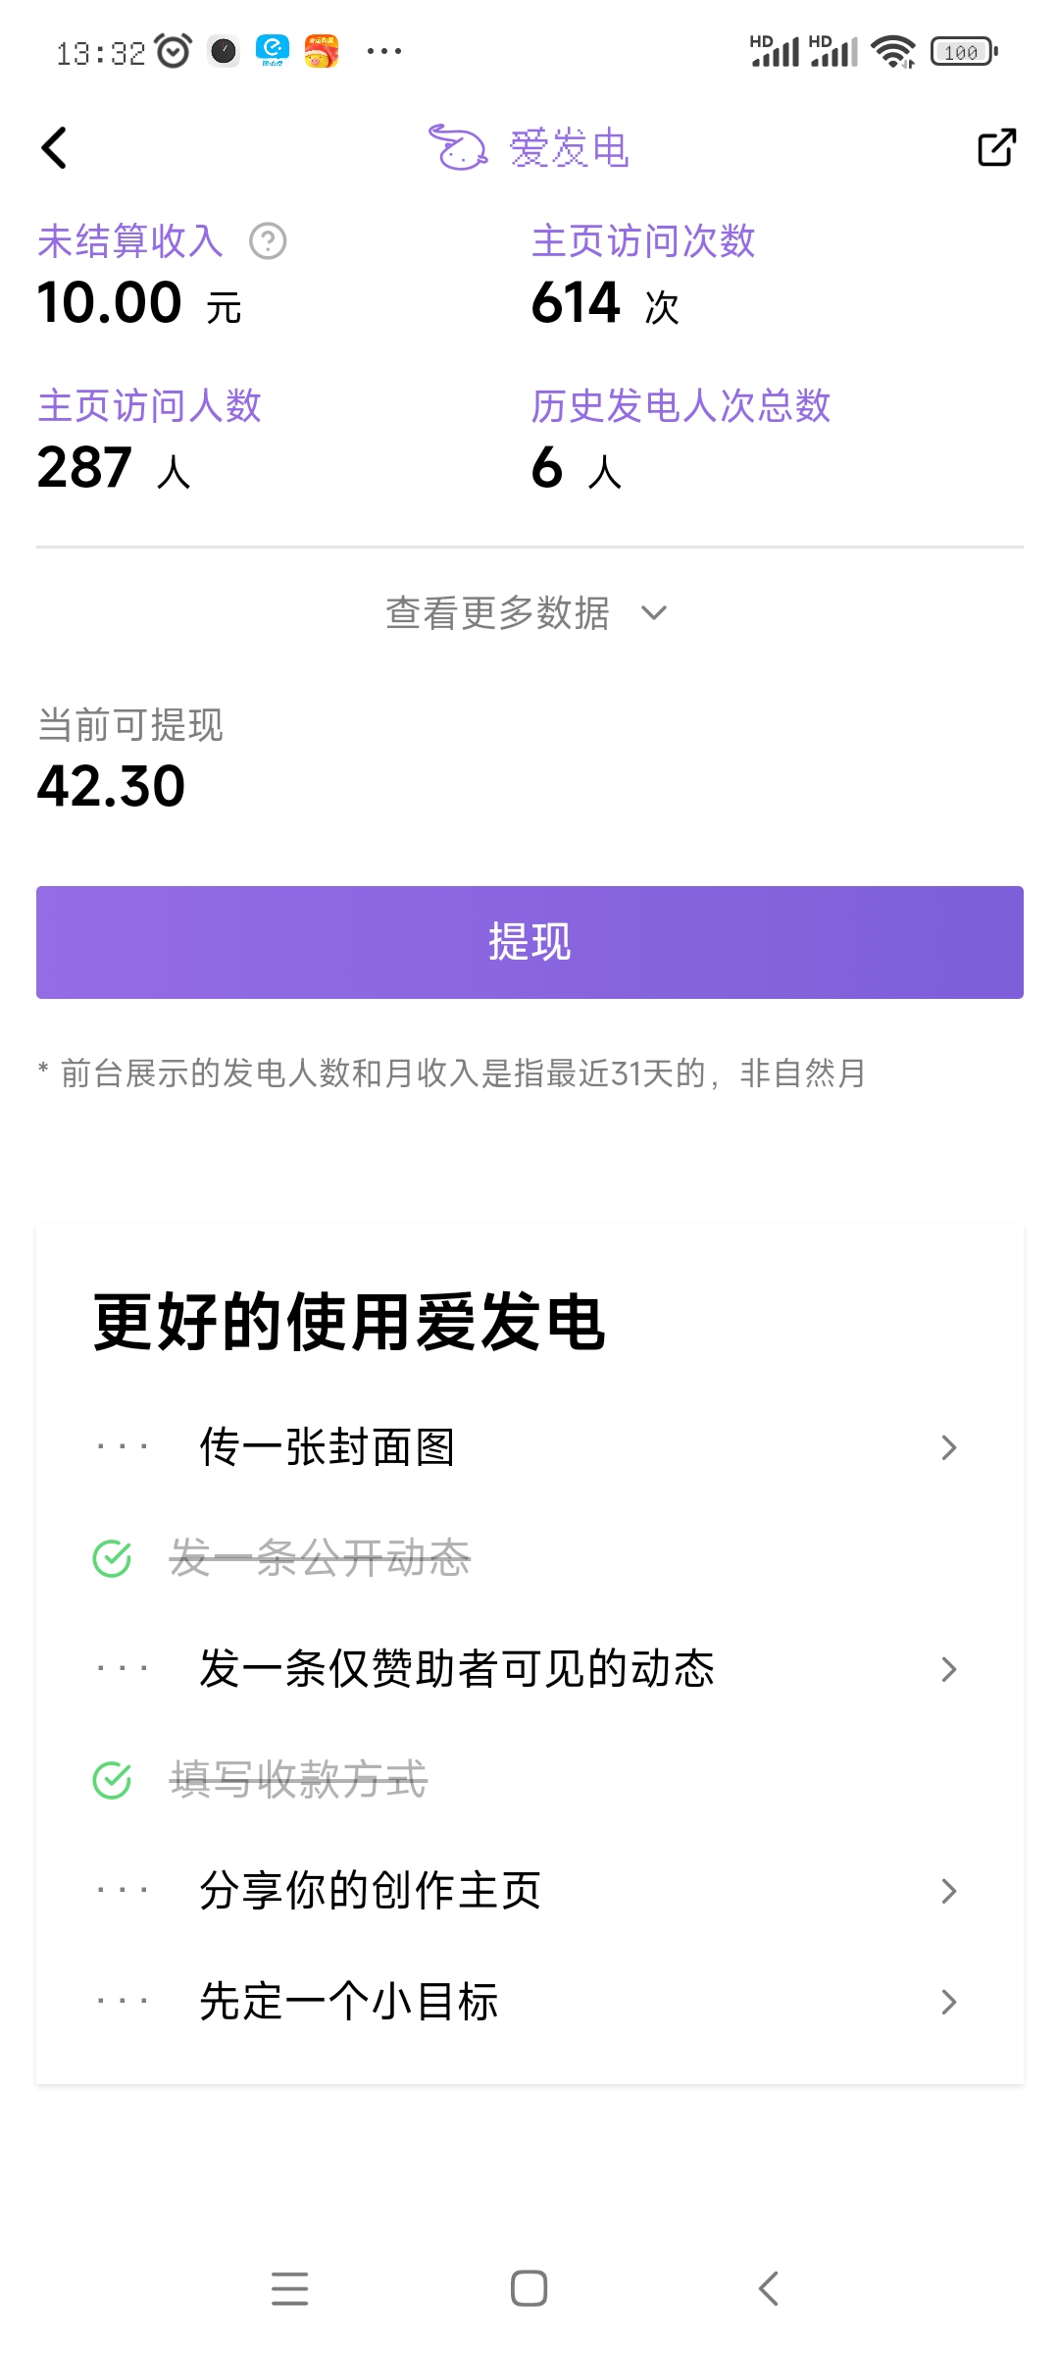Open the share/external link icon
Viewport: 1059px width, 2355px height.
(996, 148)
